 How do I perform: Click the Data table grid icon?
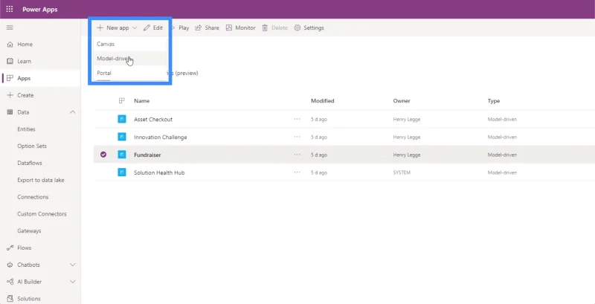pos(10,112)
